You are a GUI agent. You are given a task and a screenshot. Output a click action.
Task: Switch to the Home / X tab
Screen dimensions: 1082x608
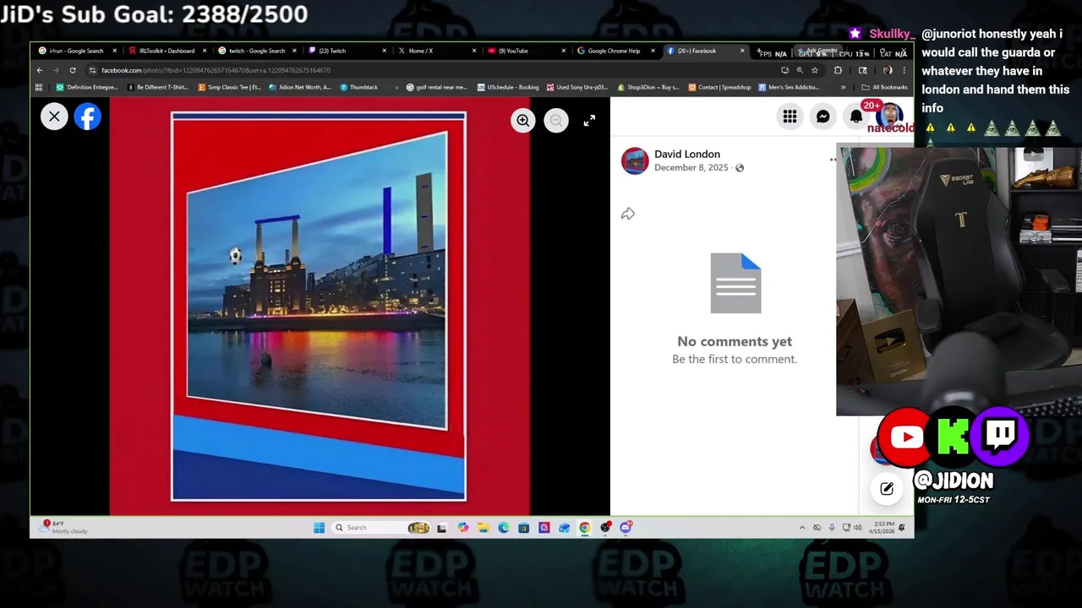[x=435, y=51]
